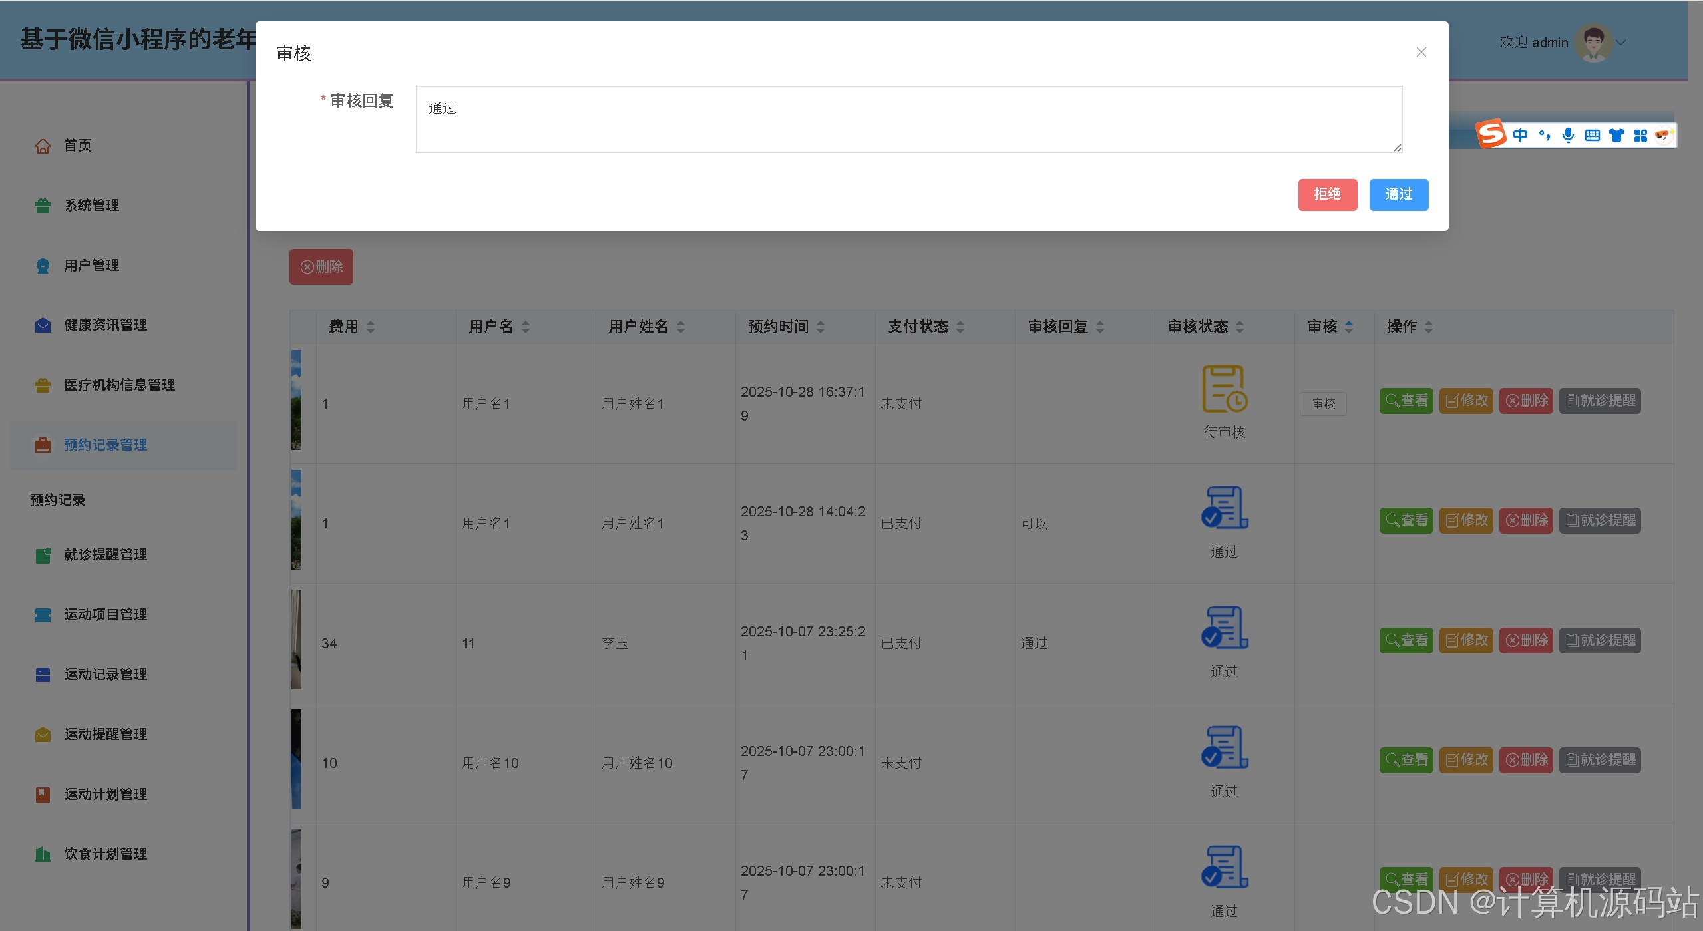Viewport: 1703px width, 931px height.
Task: Click 就诊提醒 for the 李玉 row
Action: 1601,640
